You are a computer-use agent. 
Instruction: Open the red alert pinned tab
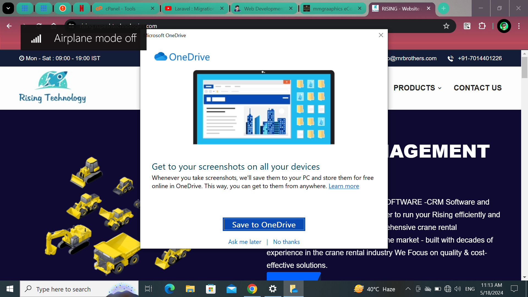pyautogui.click(x=63, y=8)
